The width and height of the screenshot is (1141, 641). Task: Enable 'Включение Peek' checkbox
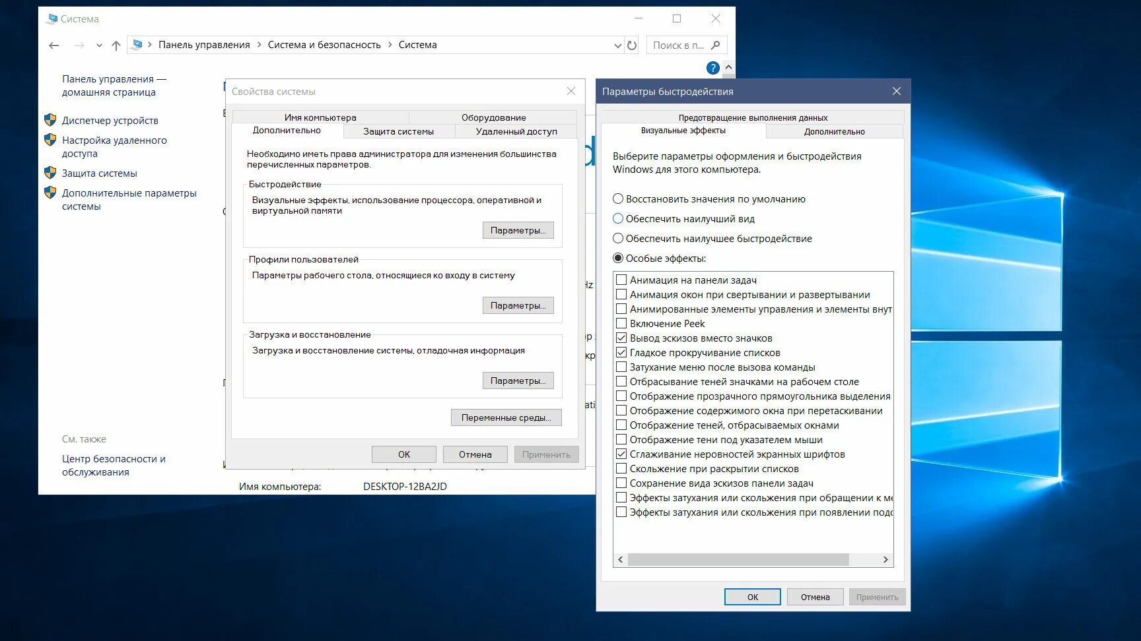[x=621, y=323]
